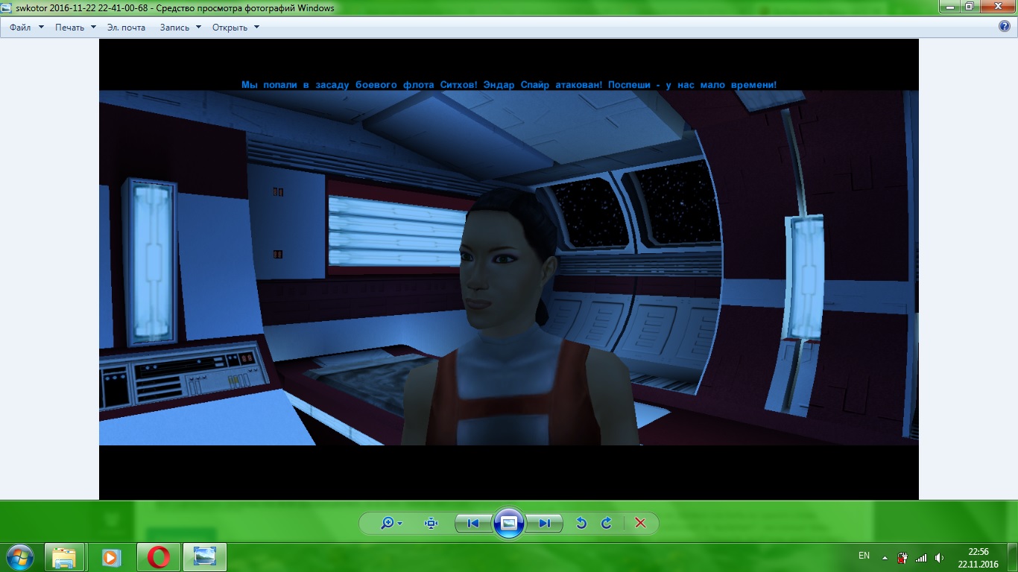Click the Эл. почта menu item
Screen dimensions: 1018x572
(126, 27)
